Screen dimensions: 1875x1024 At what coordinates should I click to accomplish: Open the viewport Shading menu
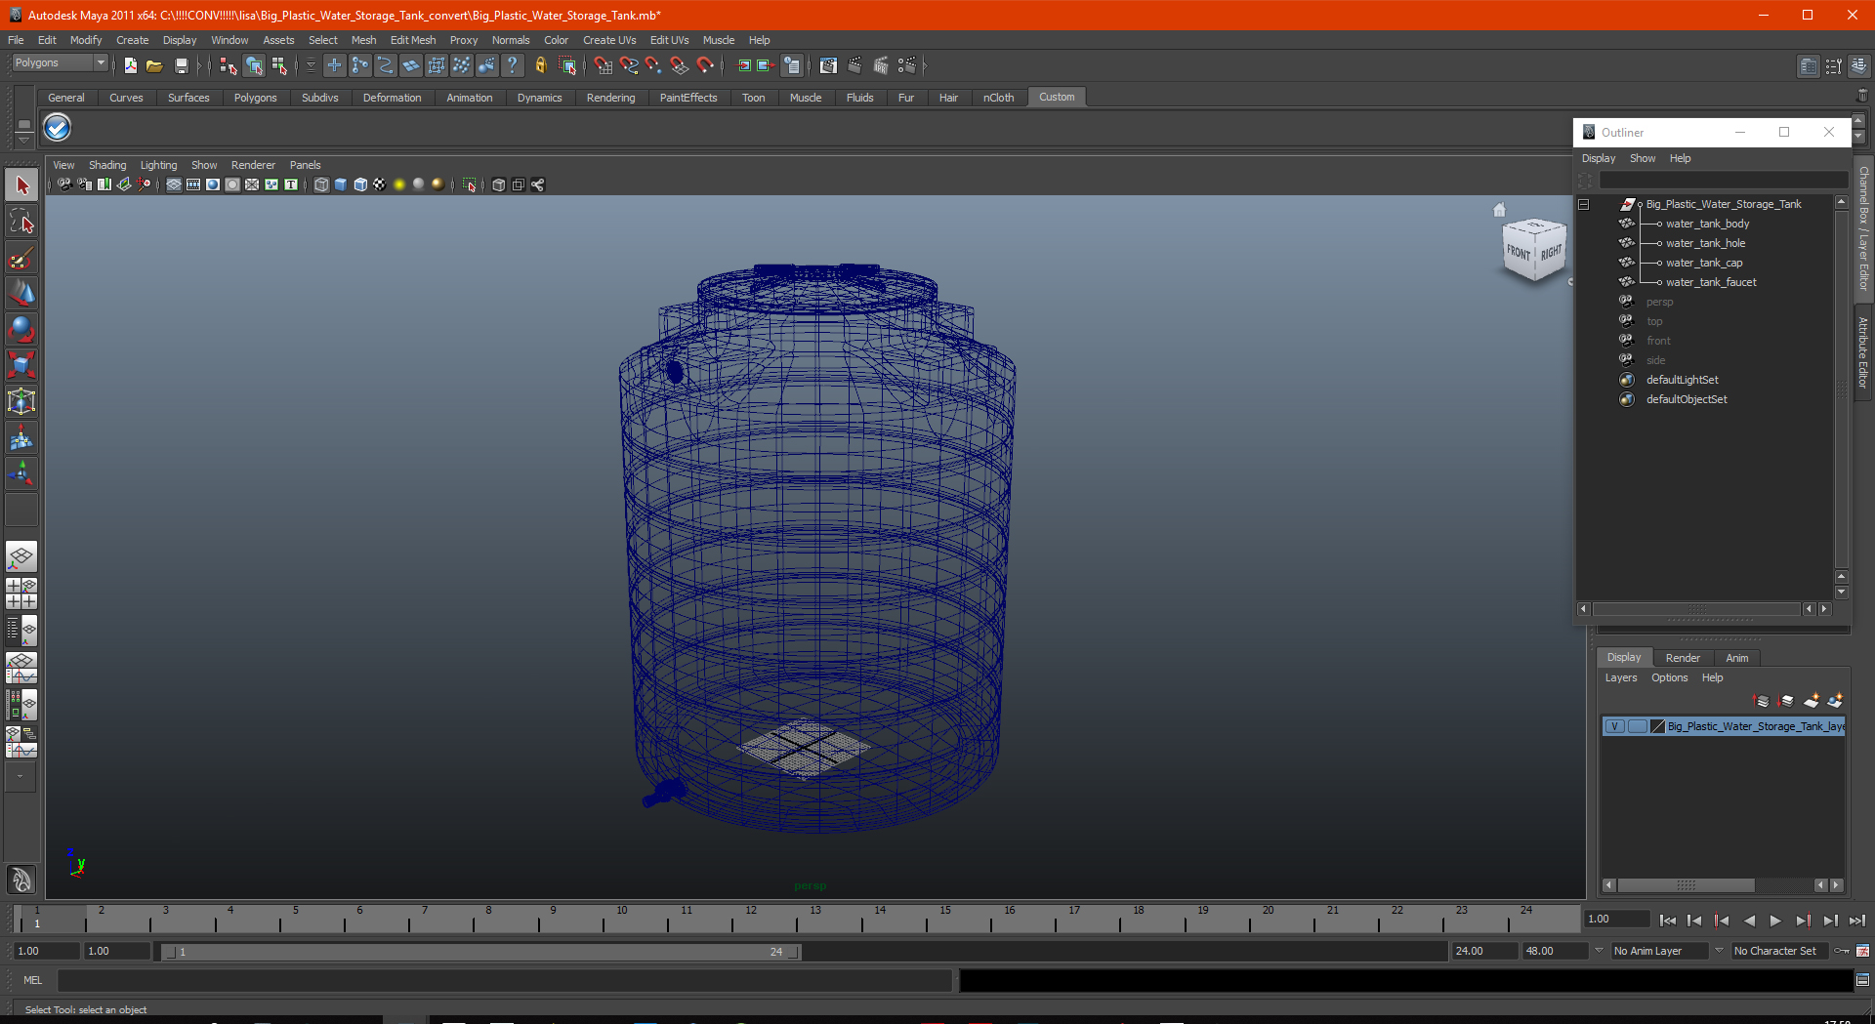[x=107, y=165]
